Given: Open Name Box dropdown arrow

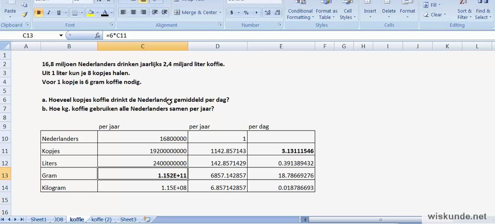Looking at the screenshot, I should click(61, 35).
